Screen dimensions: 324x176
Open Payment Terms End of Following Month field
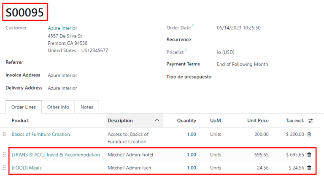pos(242,65)
